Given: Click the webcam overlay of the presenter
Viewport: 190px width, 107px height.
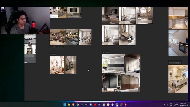Looking at the screenshot, I should coord(26,20).
